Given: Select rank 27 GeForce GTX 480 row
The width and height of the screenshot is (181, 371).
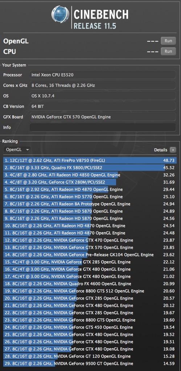Looking at the screenshot, I should (90, 349).
